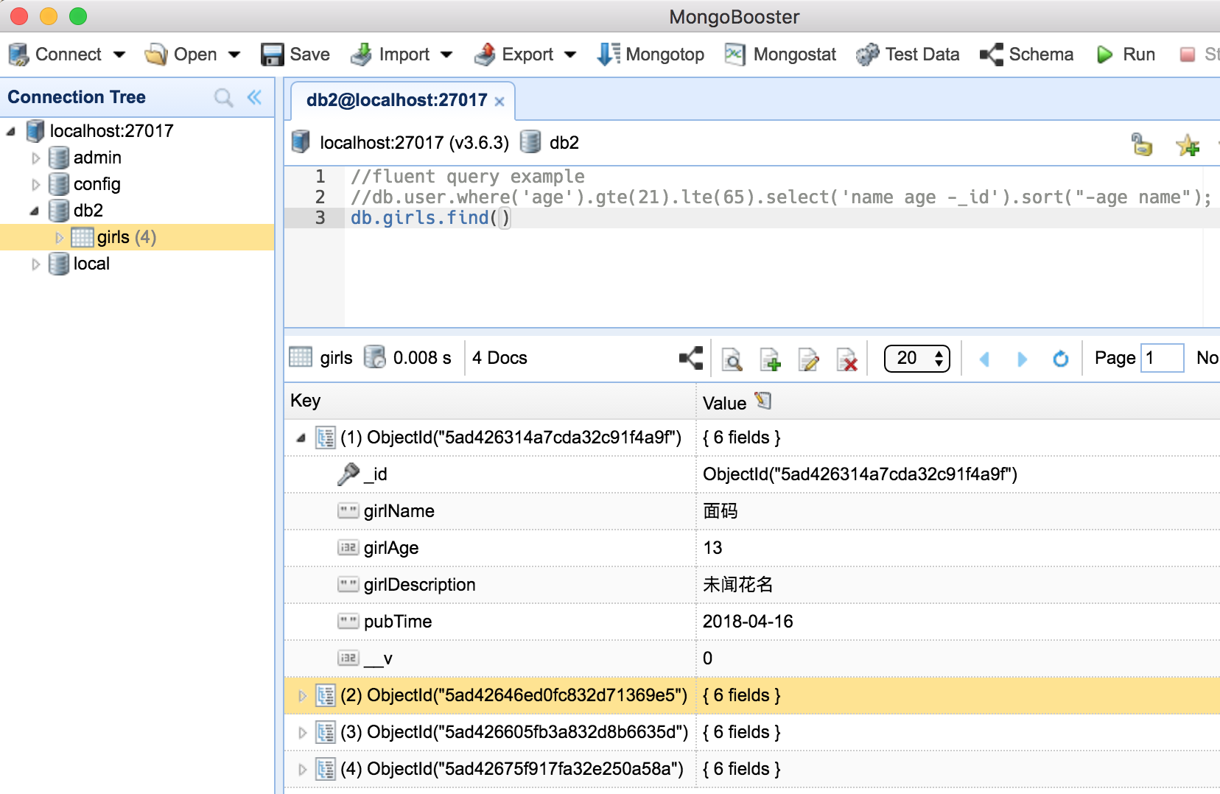This screenshot has width=1220, height=794.
Task: Select the local database
Action: 91,264
